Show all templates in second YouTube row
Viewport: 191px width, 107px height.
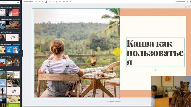(x=16, y=20)
